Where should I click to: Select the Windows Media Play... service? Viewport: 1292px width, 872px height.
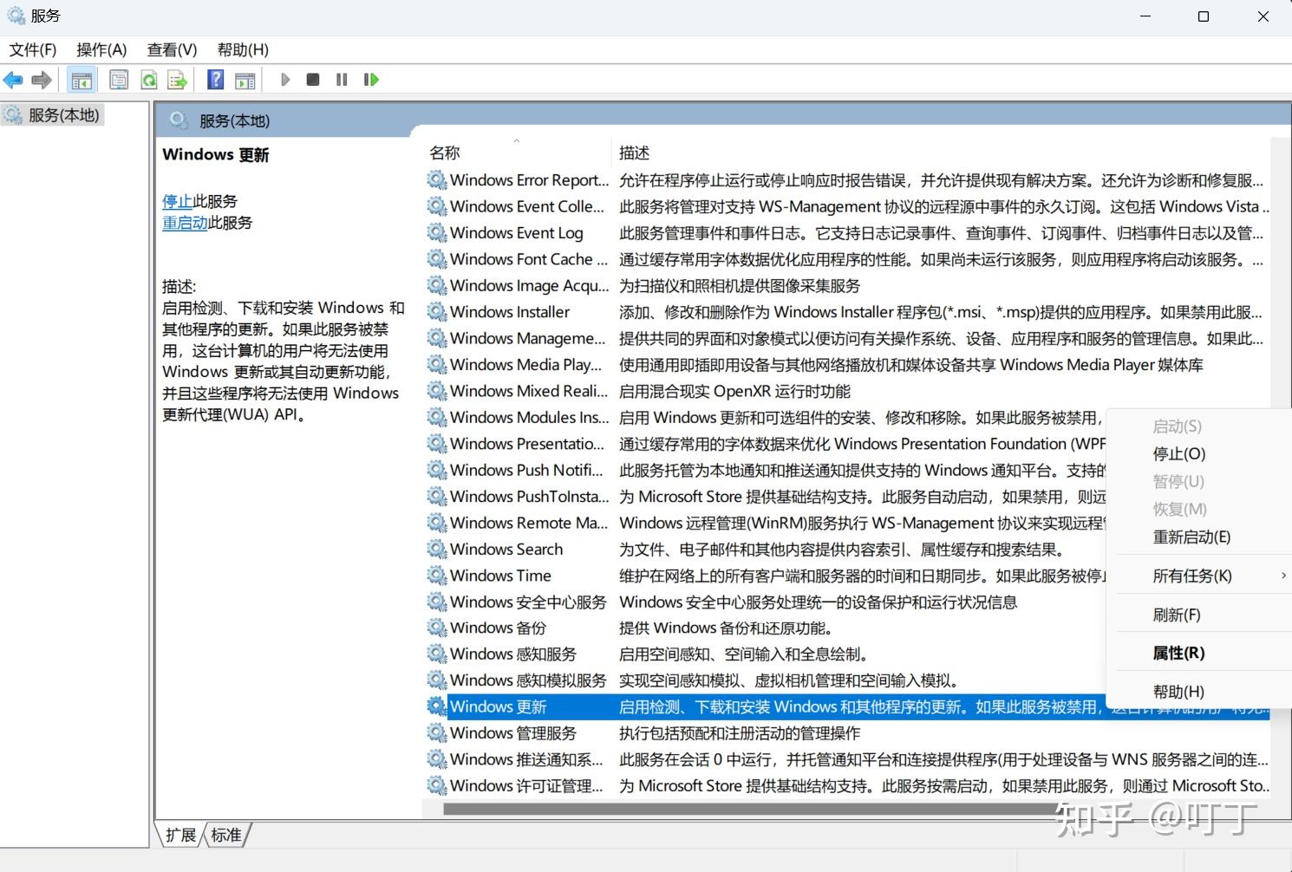(x=525, y=365)
